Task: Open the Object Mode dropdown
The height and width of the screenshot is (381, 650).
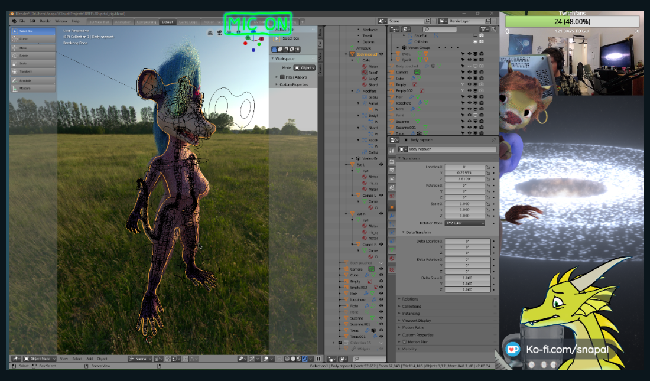Action: [x=40, y=359]
